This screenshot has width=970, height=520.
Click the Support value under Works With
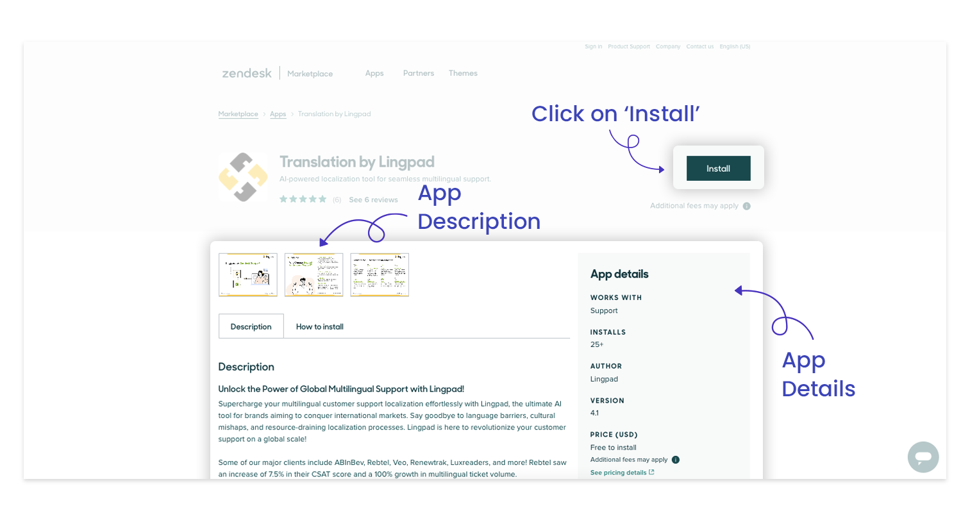pos(604,310)
